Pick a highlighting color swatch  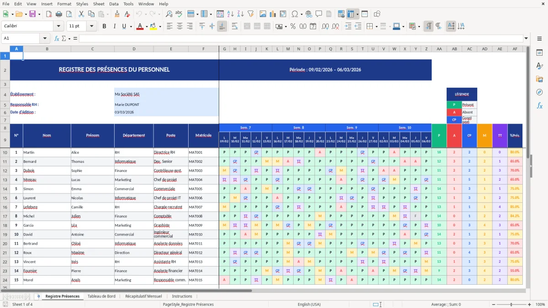153,26
